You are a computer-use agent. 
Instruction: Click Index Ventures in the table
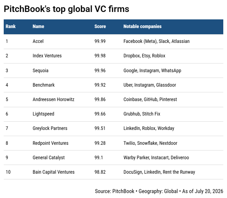pos(47,56)
